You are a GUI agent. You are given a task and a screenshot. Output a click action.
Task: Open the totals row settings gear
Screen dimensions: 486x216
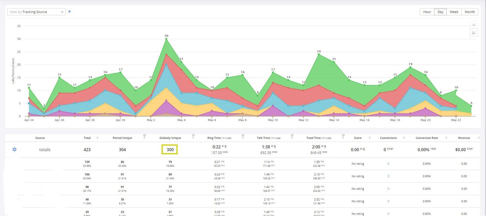click(x=15, y=149)
